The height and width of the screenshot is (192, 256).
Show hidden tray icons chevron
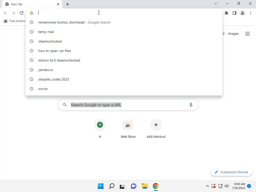coord(207,186)
